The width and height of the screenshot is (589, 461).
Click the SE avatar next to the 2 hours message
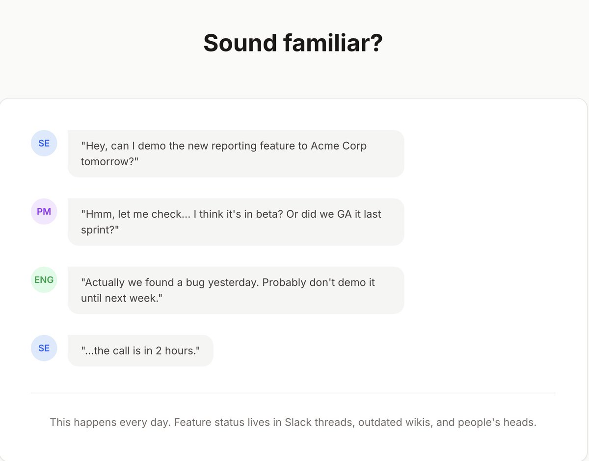(x=44, y=348)
